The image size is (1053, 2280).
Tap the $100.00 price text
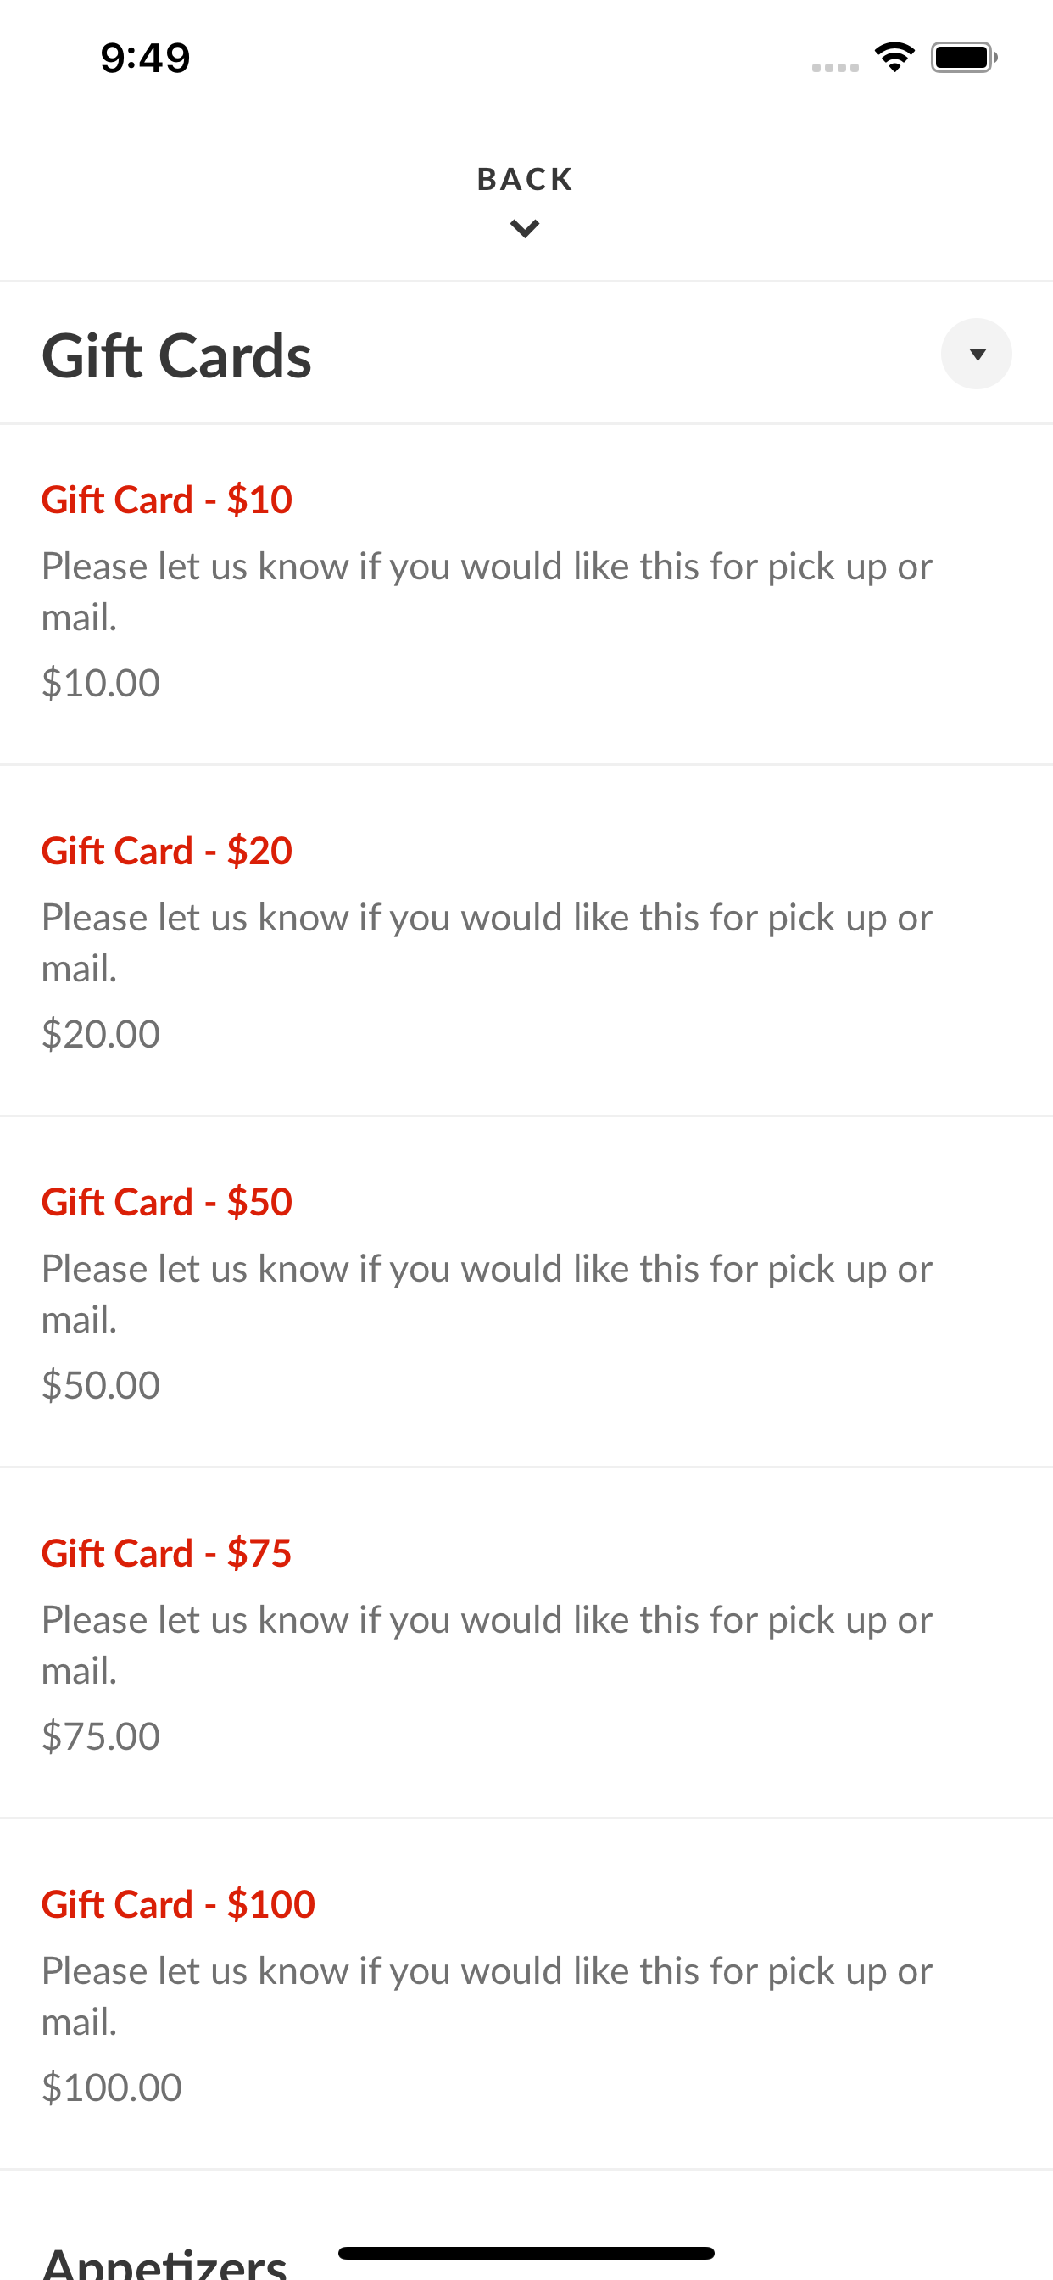point(112,2087)
